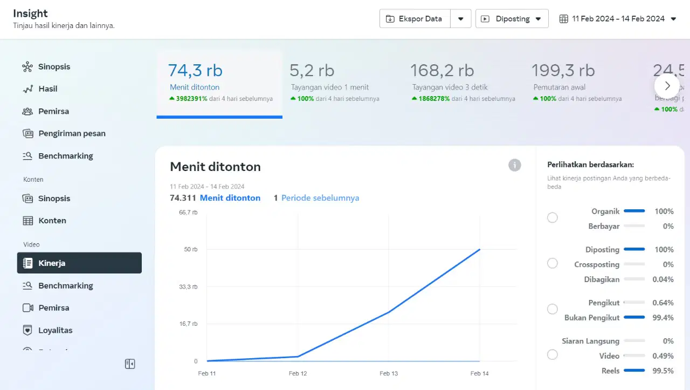Expand the Diposting filter dropdown

(x=512, y=19)
